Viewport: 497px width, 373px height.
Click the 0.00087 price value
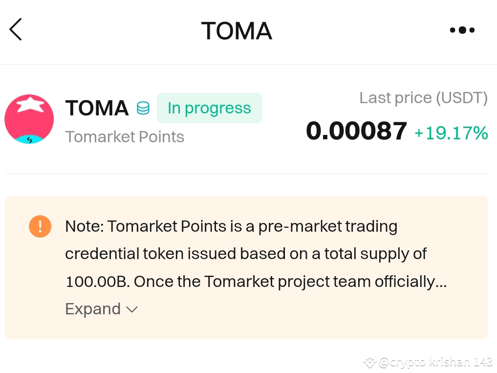(357, 131)
